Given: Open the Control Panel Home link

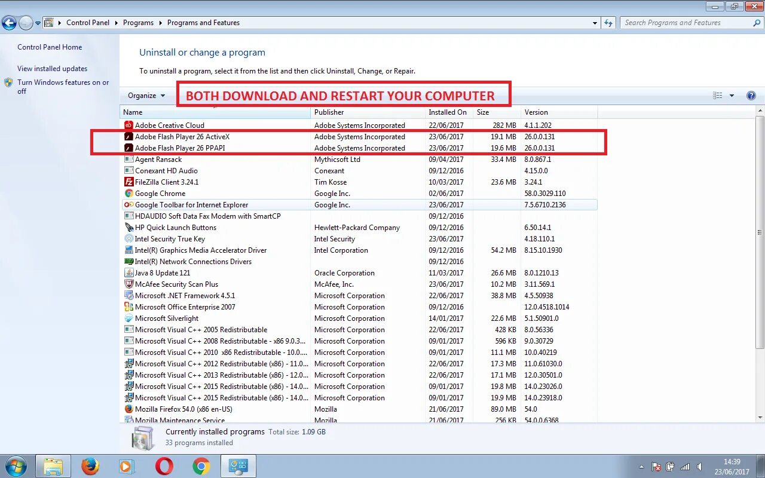Looking at the screenshot, I should click(x=50, y=47).
